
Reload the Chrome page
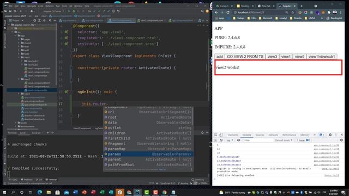point(228,13)
